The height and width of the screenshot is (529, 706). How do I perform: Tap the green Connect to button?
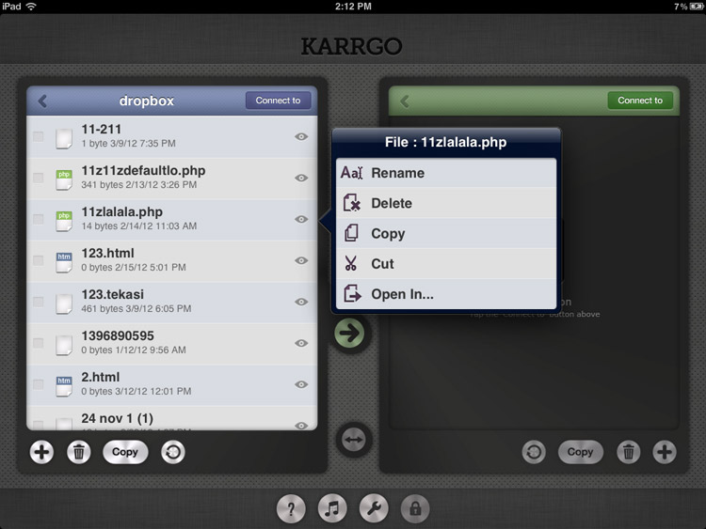point(640,101)
